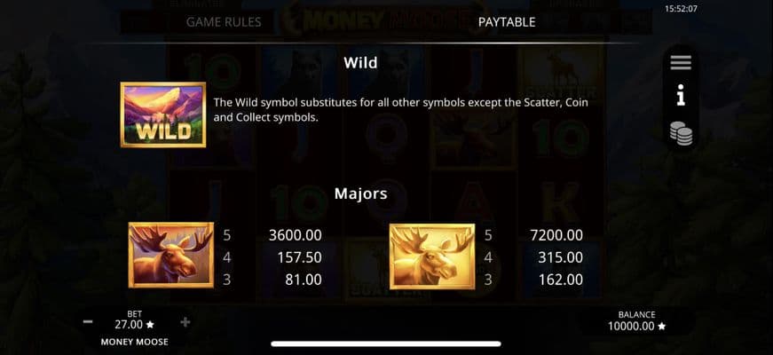
Task: Click the Wild symbol description text
Action: 401,110
